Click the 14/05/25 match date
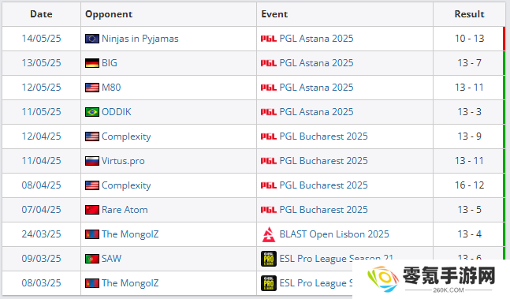Image resolution: width=510 pixels, height=299 pixels. pyautogui.click(x=41, y=39)
